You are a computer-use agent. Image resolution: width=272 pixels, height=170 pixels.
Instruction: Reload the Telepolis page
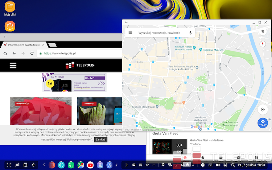[31, 53]
